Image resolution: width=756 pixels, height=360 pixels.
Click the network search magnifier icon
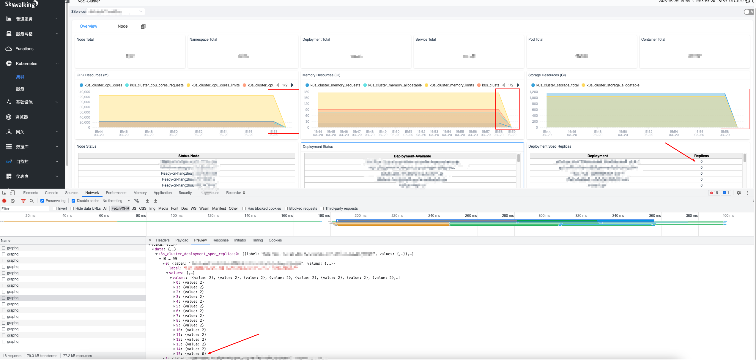31,201
